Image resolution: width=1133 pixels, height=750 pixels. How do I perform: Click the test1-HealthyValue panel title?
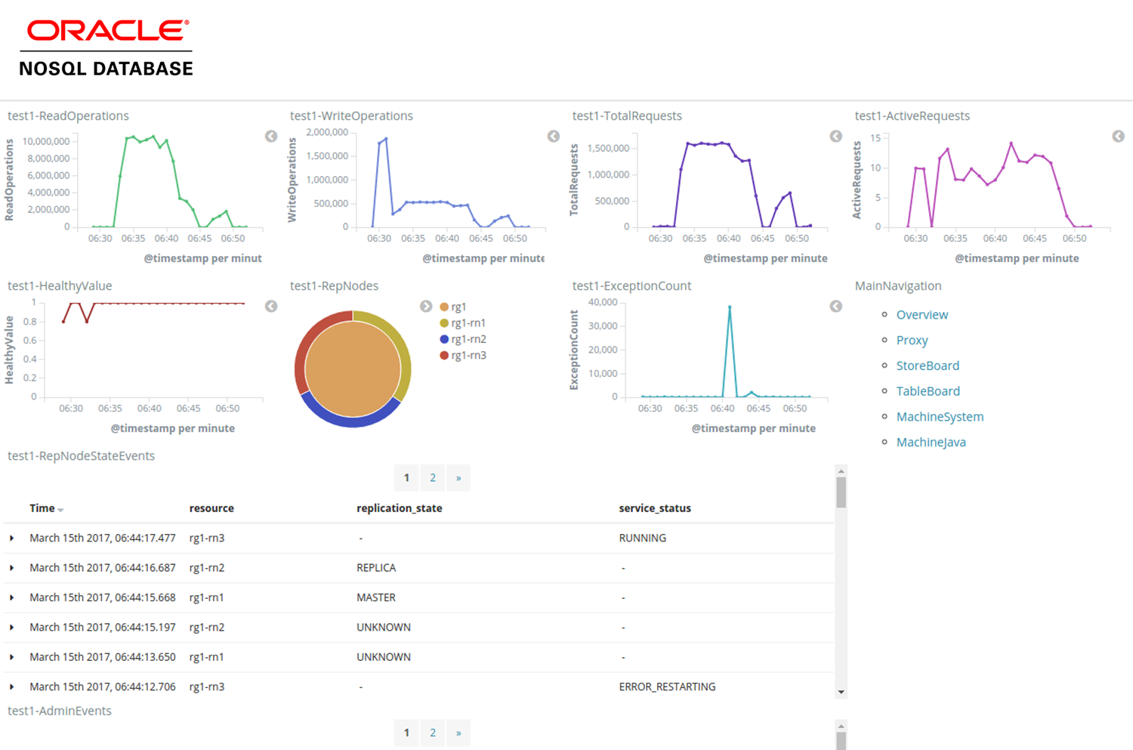60,285
